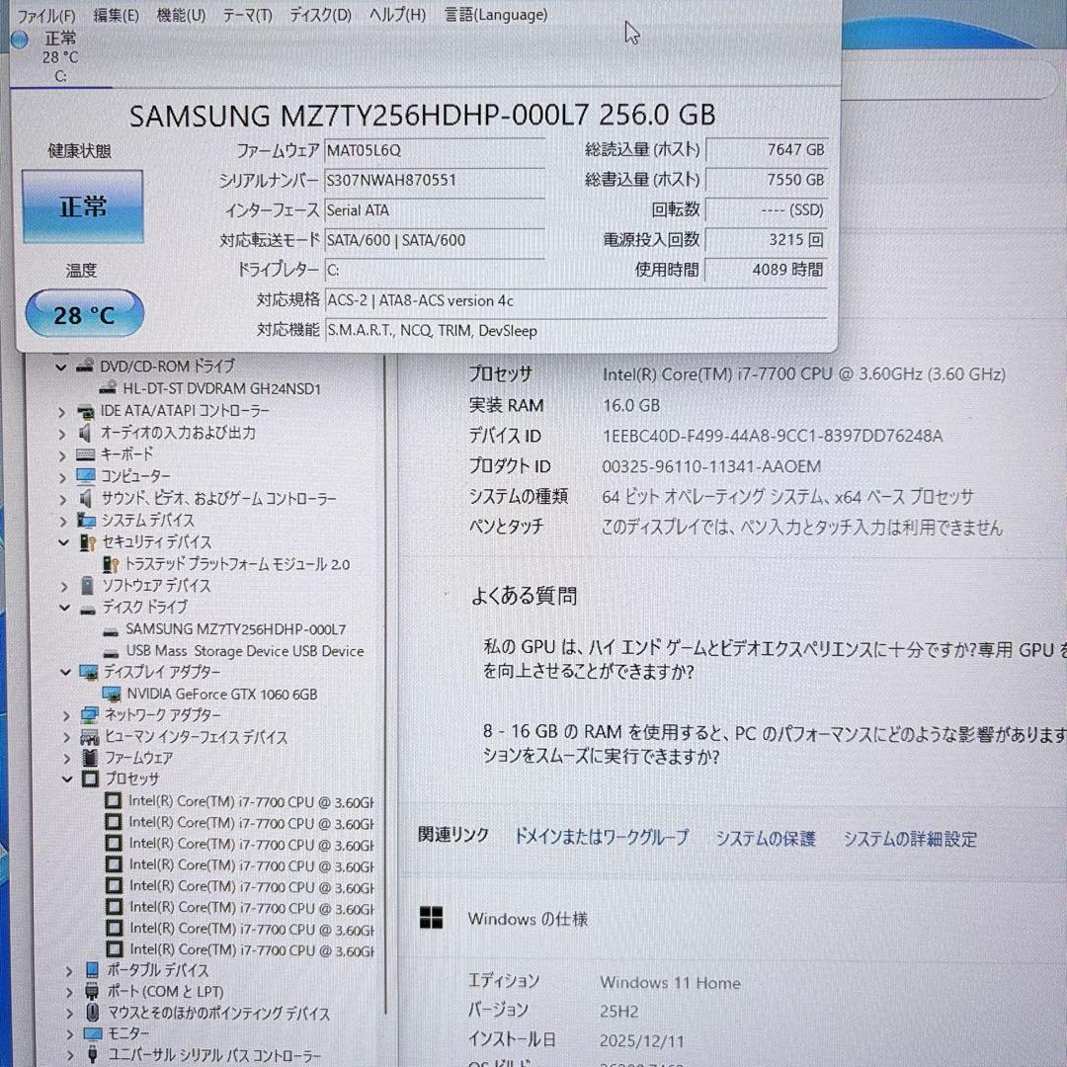The width and height of the screenshot is (1067, 1067).
Task: Click the Windows logo beside Windows の仕様
Action: pos(432,918)
